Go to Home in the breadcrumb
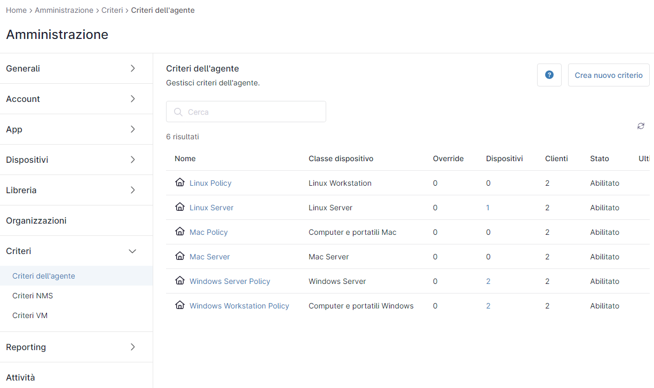The image size is (654, 388). pyautogui.click(x=16, y=10)
